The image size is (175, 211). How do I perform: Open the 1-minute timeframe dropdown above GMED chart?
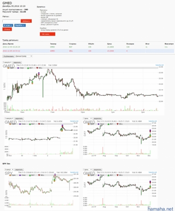(x=7, y=62)
